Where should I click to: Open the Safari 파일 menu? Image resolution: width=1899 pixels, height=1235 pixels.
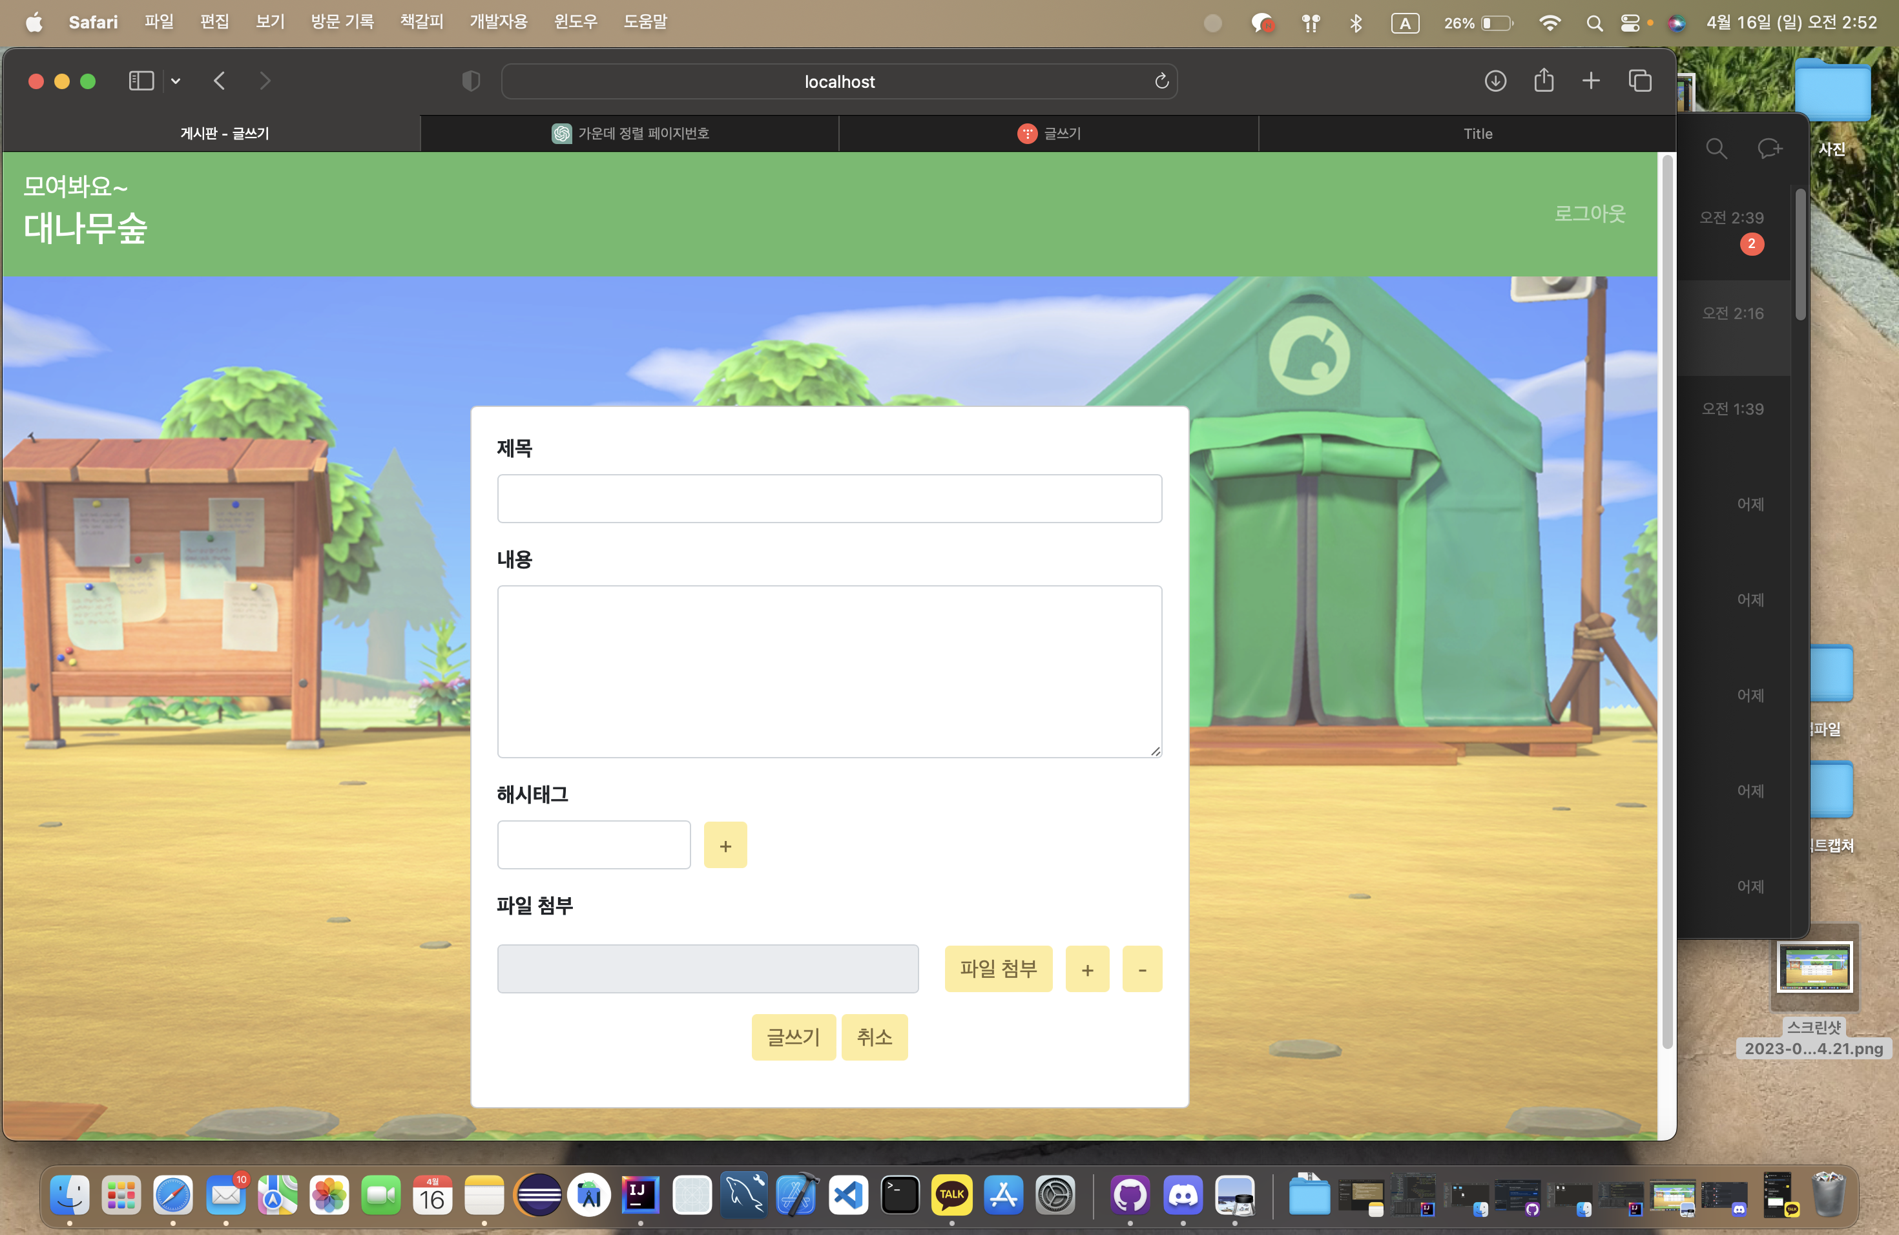point(159,21)
